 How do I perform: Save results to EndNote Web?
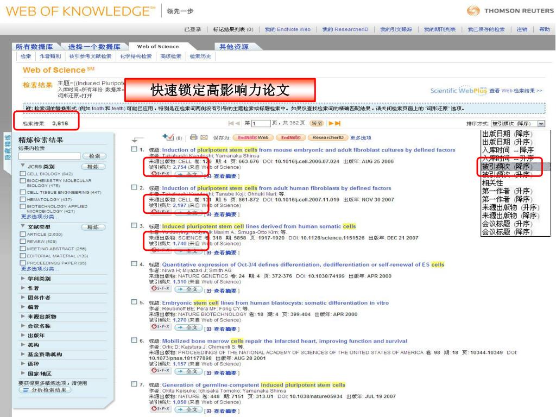tap(253, 137)
